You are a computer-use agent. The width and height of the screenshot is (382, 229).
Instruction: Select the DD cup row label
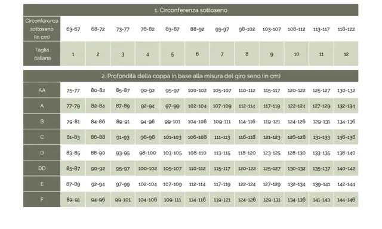(42, 168)
